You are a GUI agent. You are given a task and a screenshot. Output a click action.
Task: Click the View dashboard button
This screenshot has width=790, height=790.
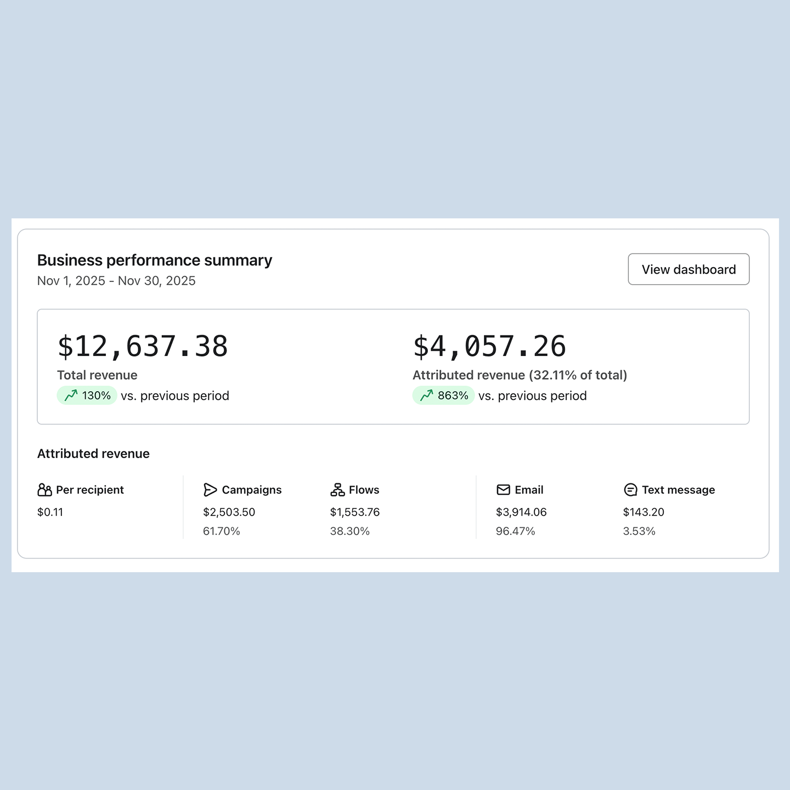pyautogui.click(x=688, y=269)
